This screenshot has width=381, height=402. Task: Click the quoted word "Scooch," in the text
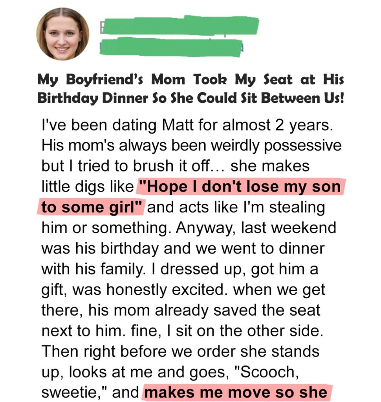click(267, 372)
